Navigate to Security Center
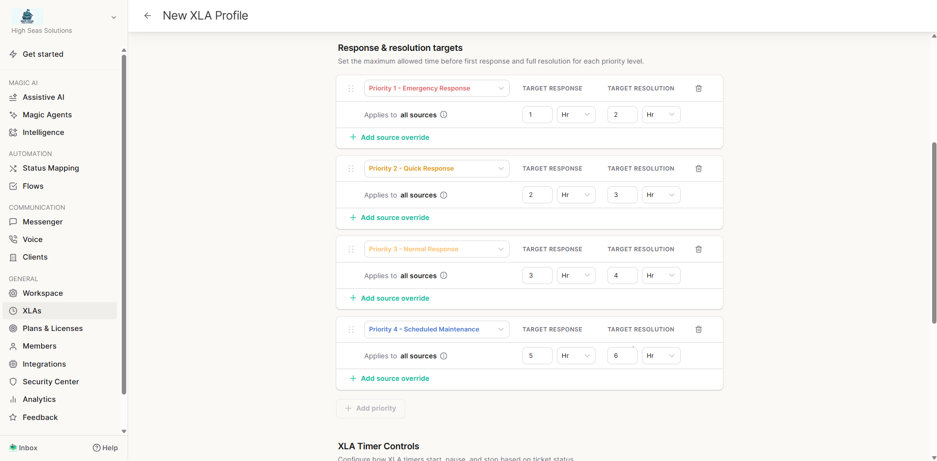This screenshot has height=461, width=937. pos(60,382)
